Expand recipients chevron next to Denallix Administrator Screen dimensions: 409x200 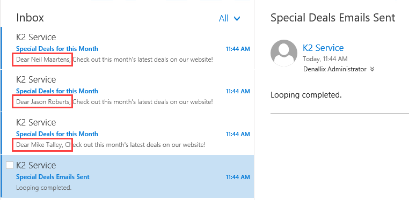click(372, 69)
